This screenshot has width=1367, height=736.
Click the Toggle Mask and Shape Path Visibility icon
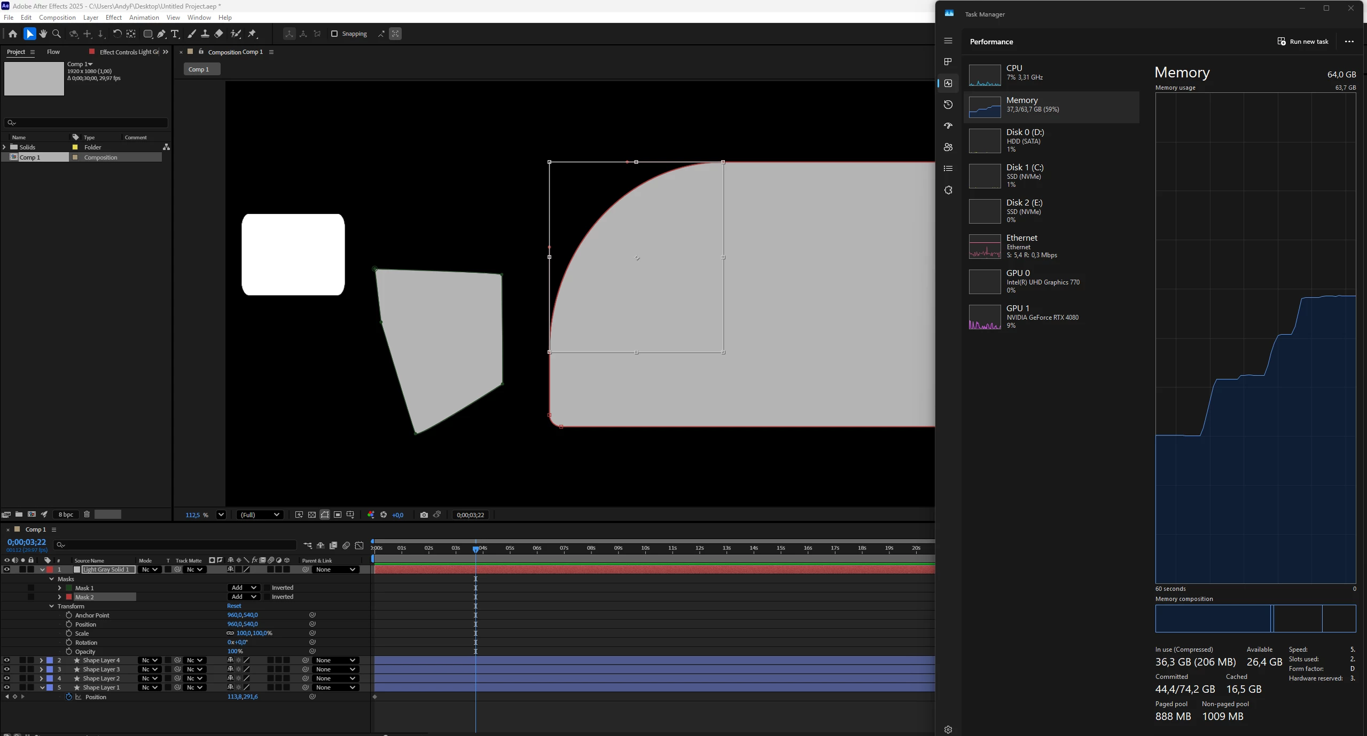[325, 515]
